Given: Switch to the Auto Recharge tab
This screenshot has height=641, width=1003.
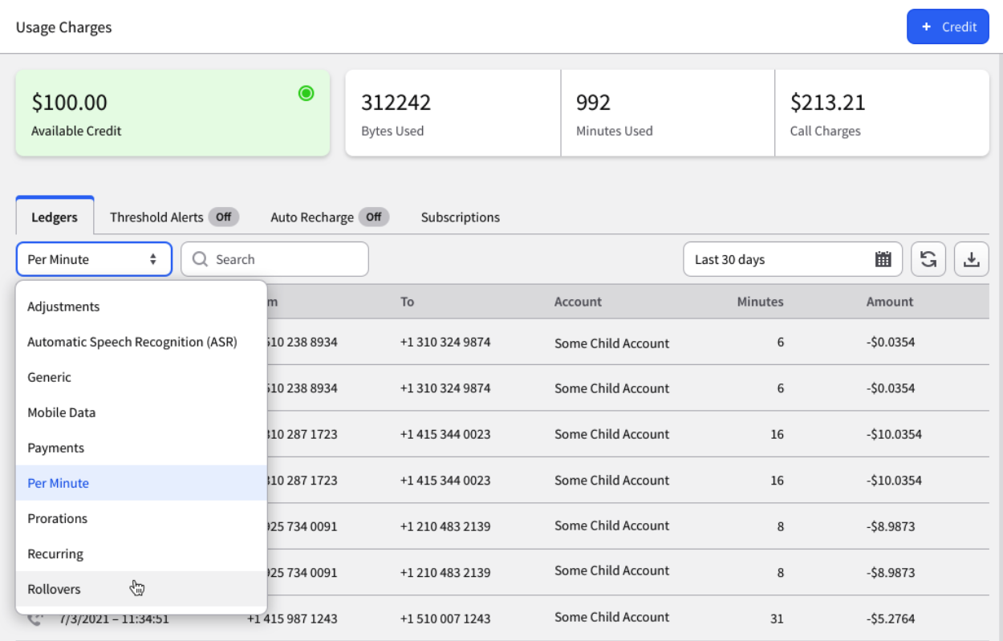Looking at the screenshot, I should [x=330, y=217].
